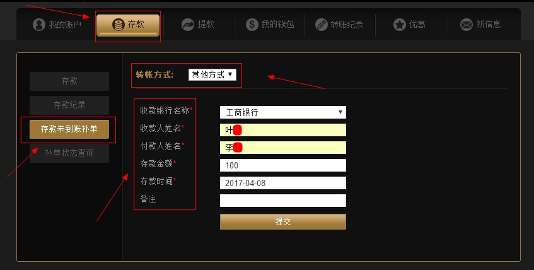Click the star icon for 优惠

click(x=400, y=25)
